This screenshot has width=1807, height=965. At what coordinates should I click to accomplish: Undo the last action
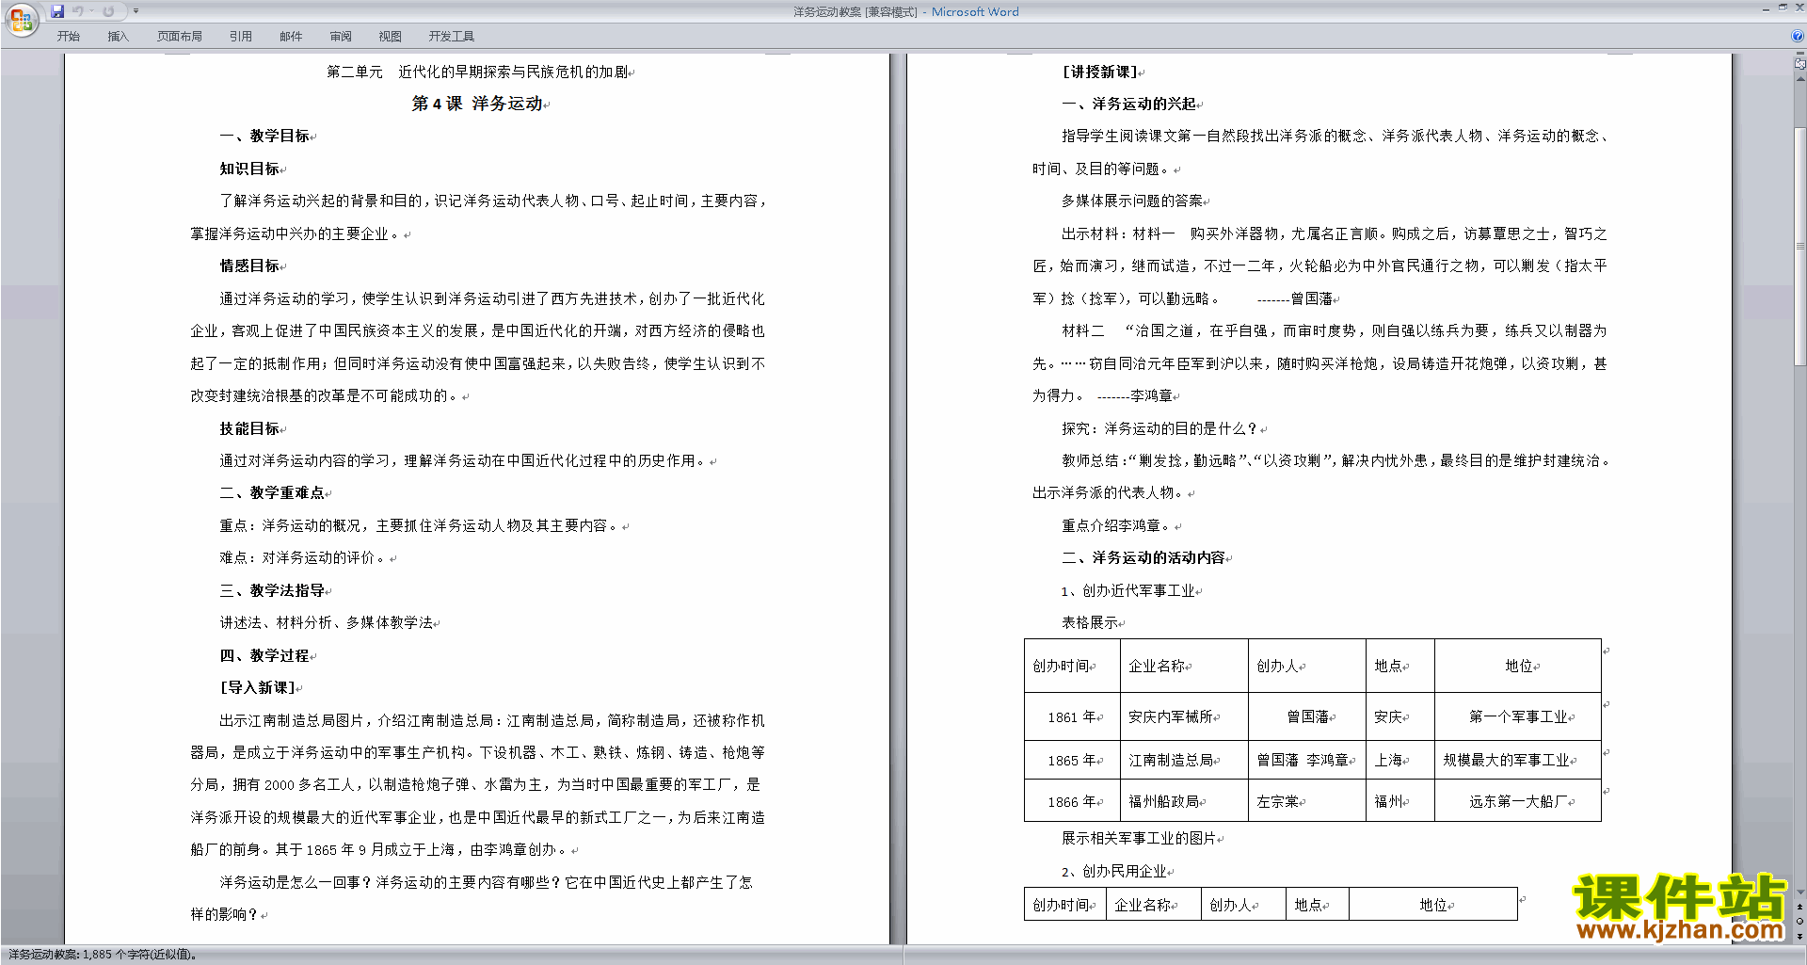coord(78,11)
